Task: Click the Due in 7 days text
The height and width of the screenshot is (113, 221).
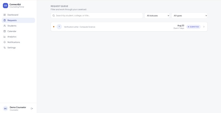Action: (x=179, y=28)
